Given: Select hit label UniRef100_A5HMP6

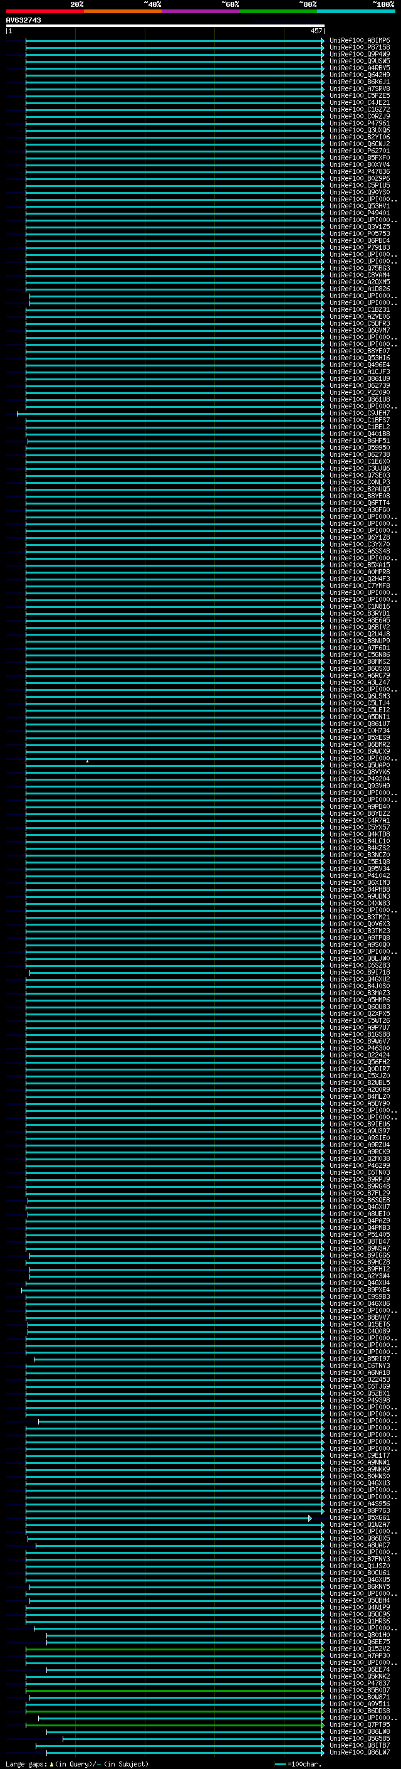Looking at the screenshot, I should tap(359, 1000).
